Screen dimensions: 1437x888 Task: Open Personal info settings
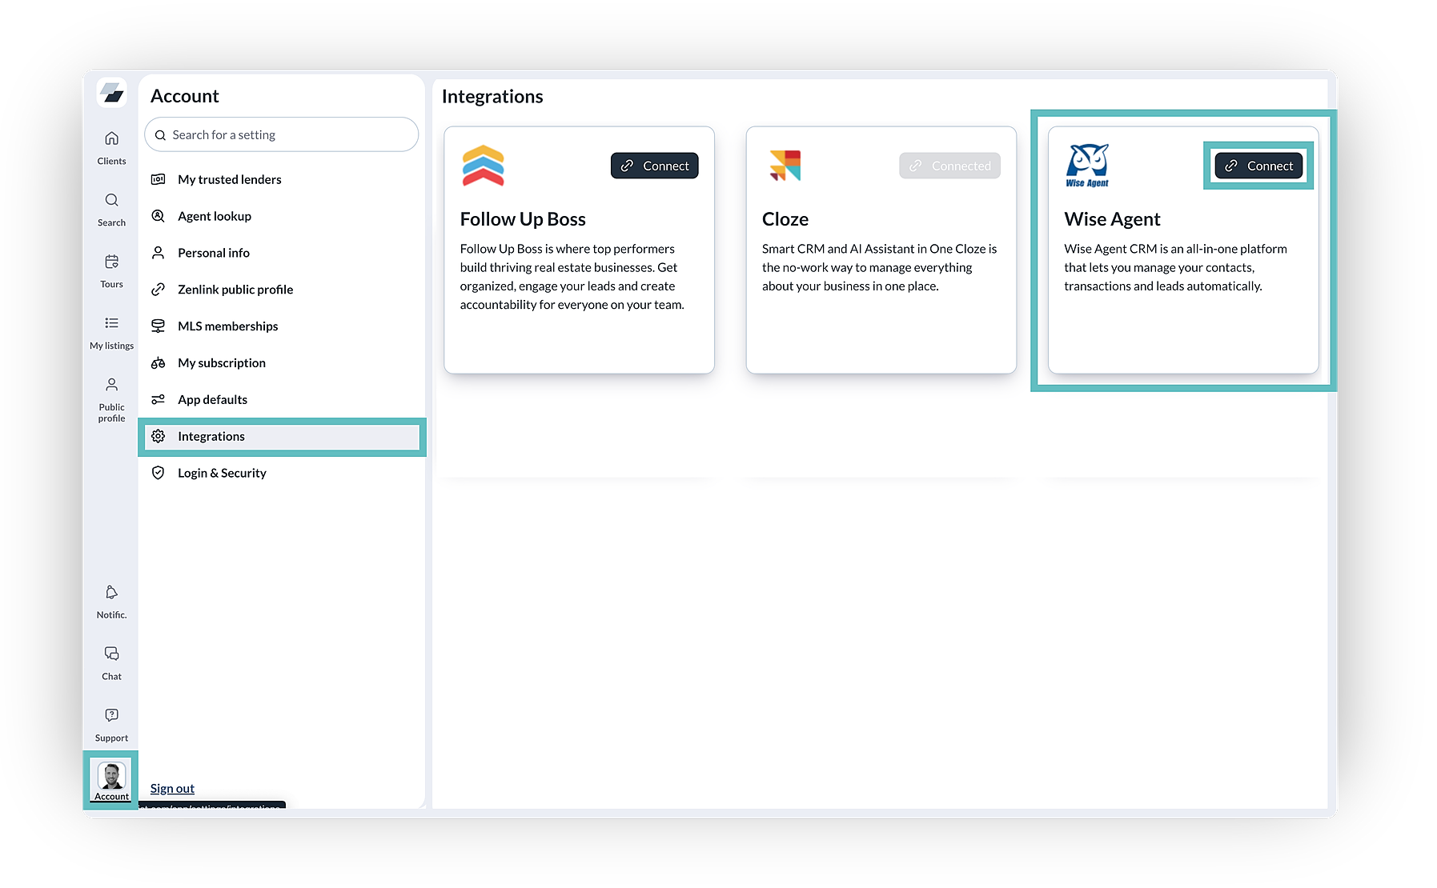coord(282,253)
